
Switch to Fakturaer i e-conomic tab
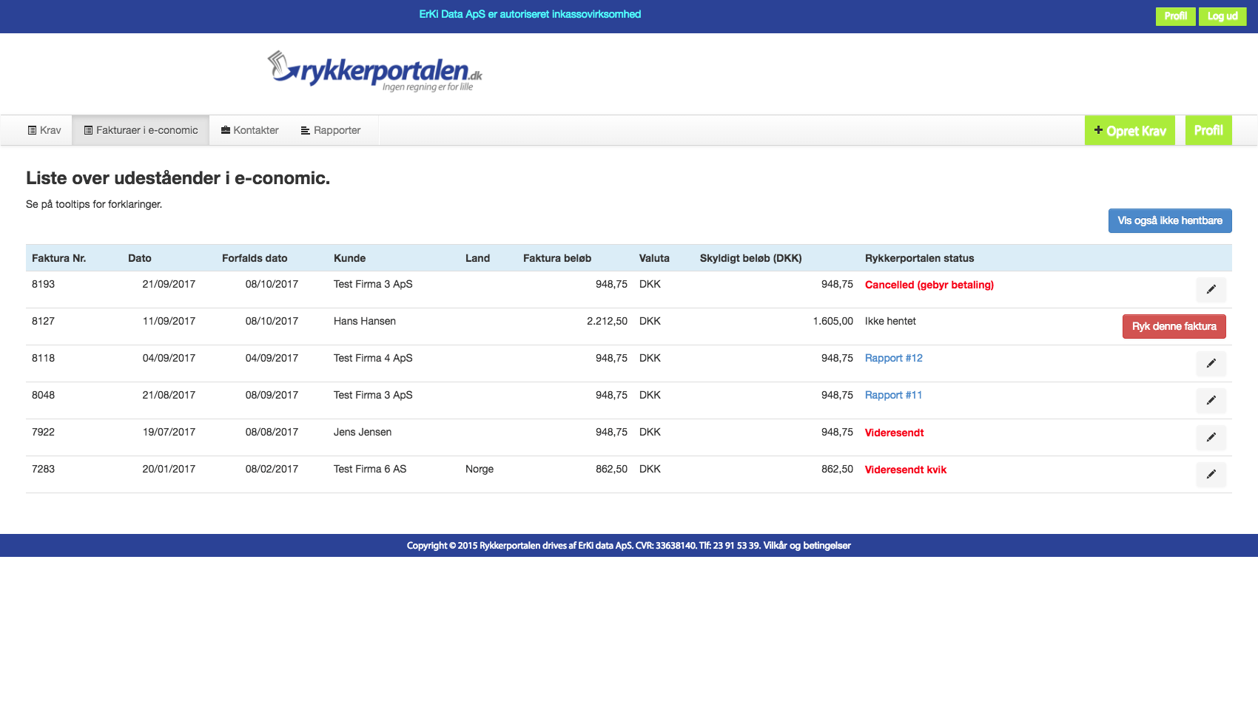pyautogui.click(x=141, y=130)
